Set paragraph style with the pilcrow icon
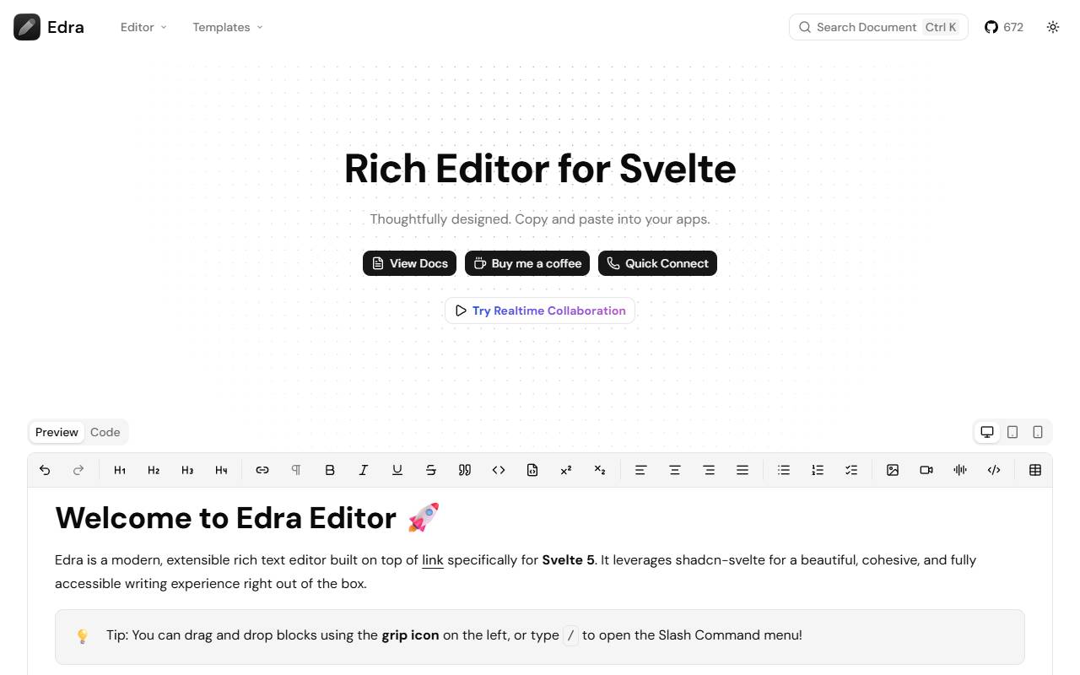The width and height of the screenshot is (1080, 675). 296,470
